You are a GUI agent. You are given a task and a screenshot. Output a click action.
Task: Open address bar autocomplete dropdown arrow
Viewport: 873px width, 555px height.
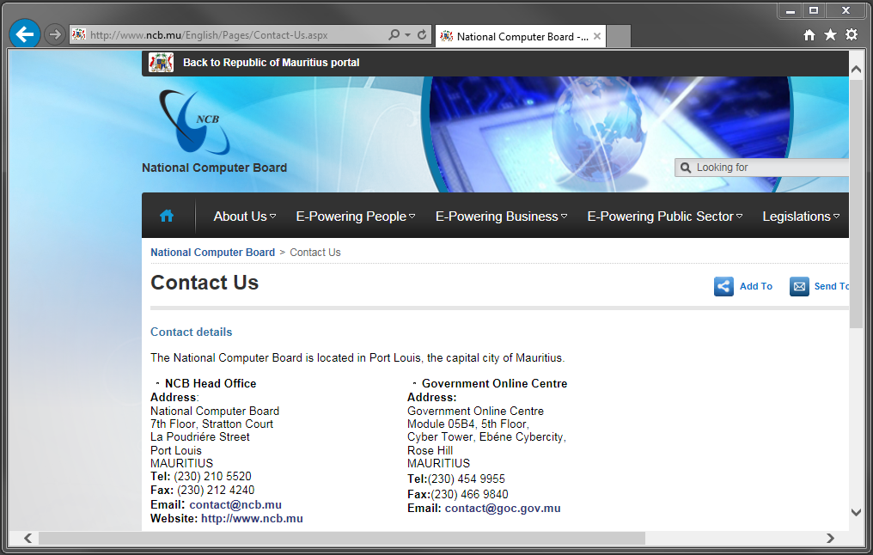(407, 34)
